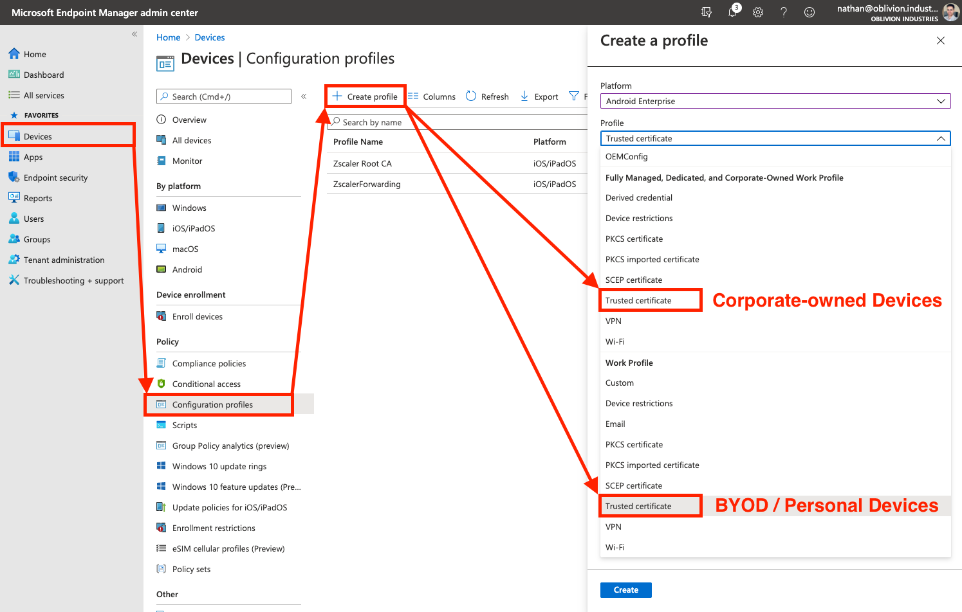The width and height of the screenshot is (962, 612).
Task: Go to Home breadcrumb link
Action: coord(168,37)
